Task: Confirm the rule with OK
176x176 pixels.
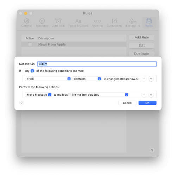Action: pos(147,103)
